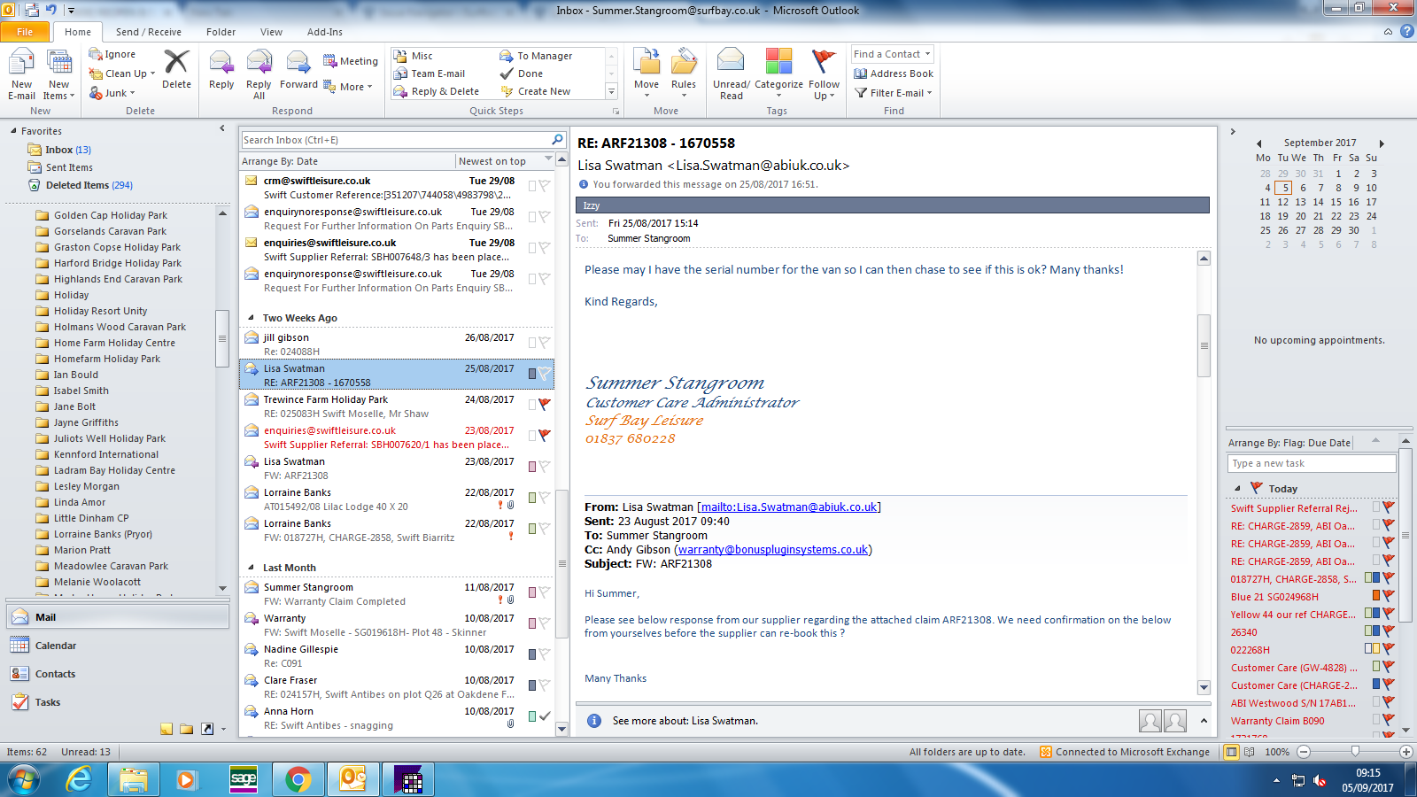
Task: Open the File tab
Action: coord(26,32)
